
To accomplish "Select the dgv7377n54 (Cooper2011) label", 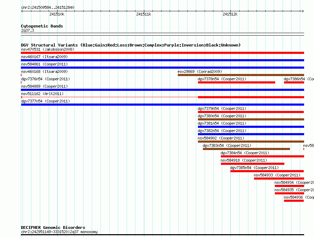I will tap(46, 101).
